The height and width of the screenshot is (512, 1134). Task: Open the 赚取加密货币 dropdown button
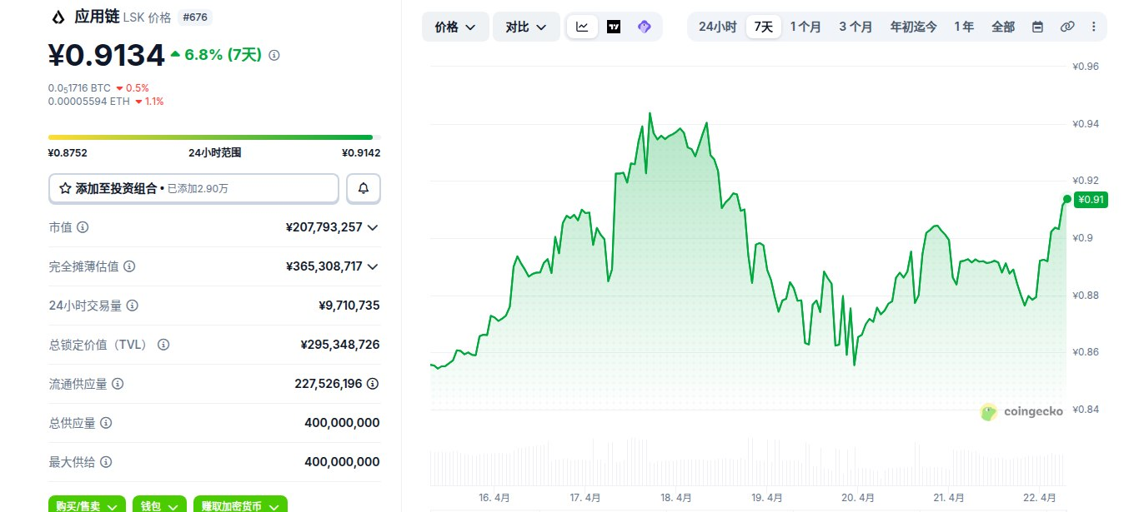pyautogui.click(x=240, y=505)
